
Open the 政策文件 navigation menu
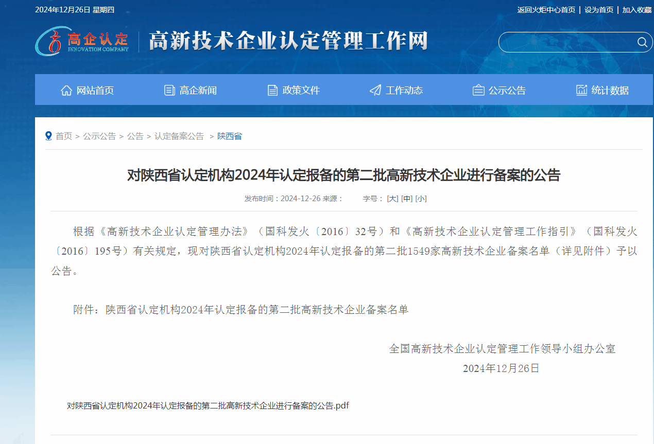tap(301, 91)
